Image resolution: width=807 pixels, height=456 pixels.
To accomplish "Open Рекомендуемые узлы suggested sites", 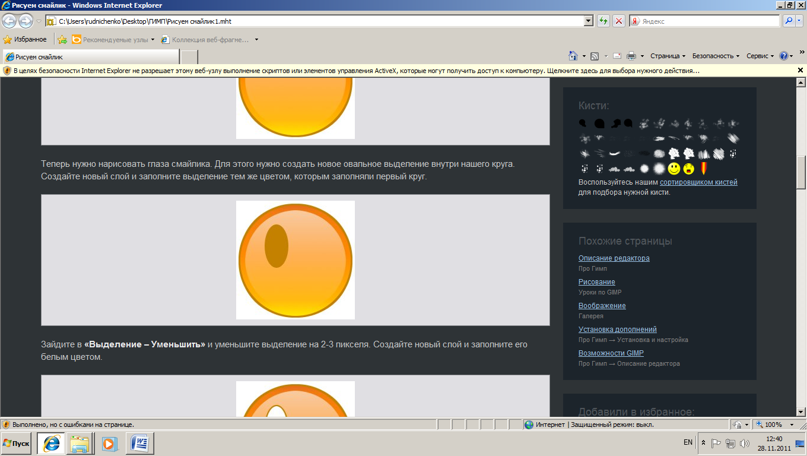I will point(113,40).
